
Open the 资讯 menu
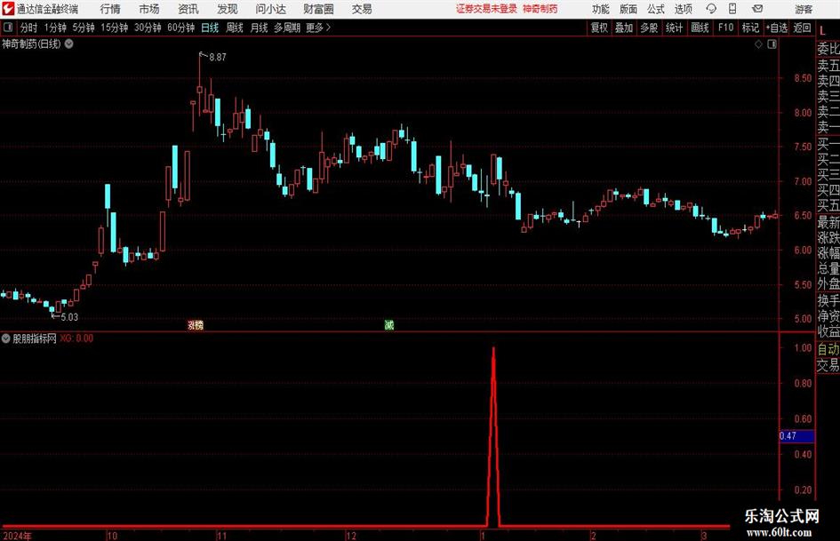188,9
